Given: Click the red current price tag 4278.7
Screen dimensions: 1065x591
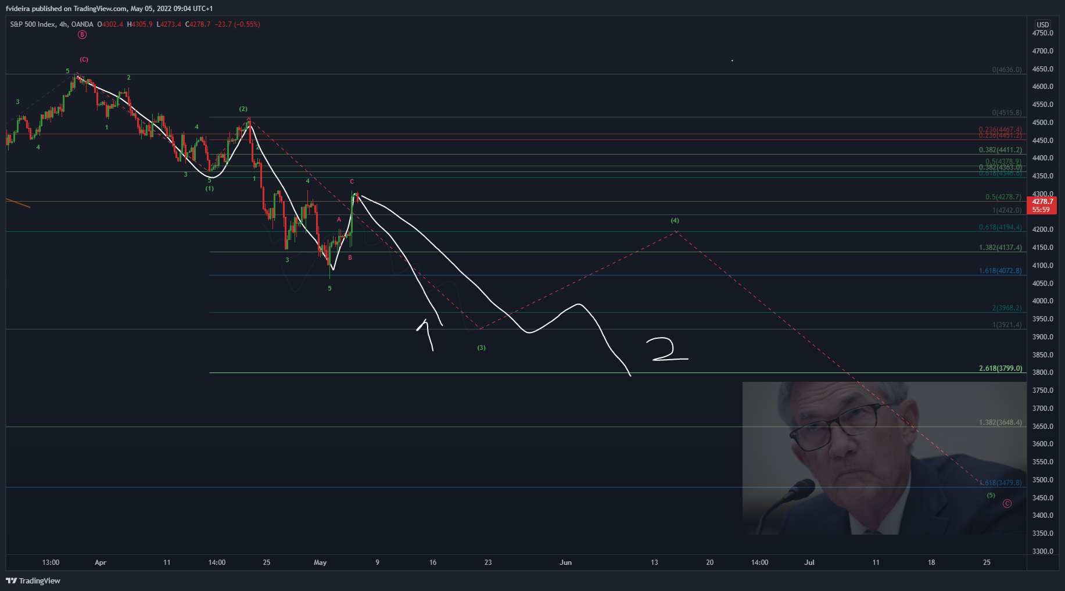Looking at the screenshot, I should point(1042,202).
